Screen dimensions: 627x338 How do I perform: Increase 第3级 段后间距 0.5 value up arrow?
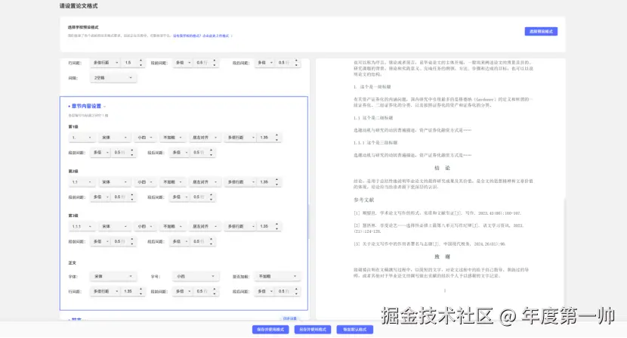click(x=211, y=240)
